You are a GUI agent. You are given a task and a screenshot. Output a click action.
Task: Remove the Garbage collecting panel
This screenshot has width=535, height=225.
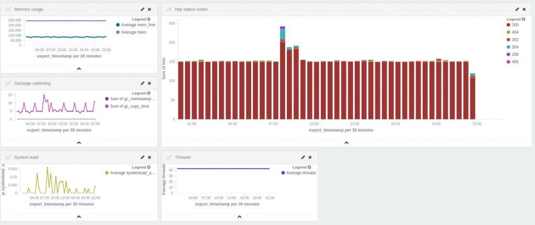[149, 83]
